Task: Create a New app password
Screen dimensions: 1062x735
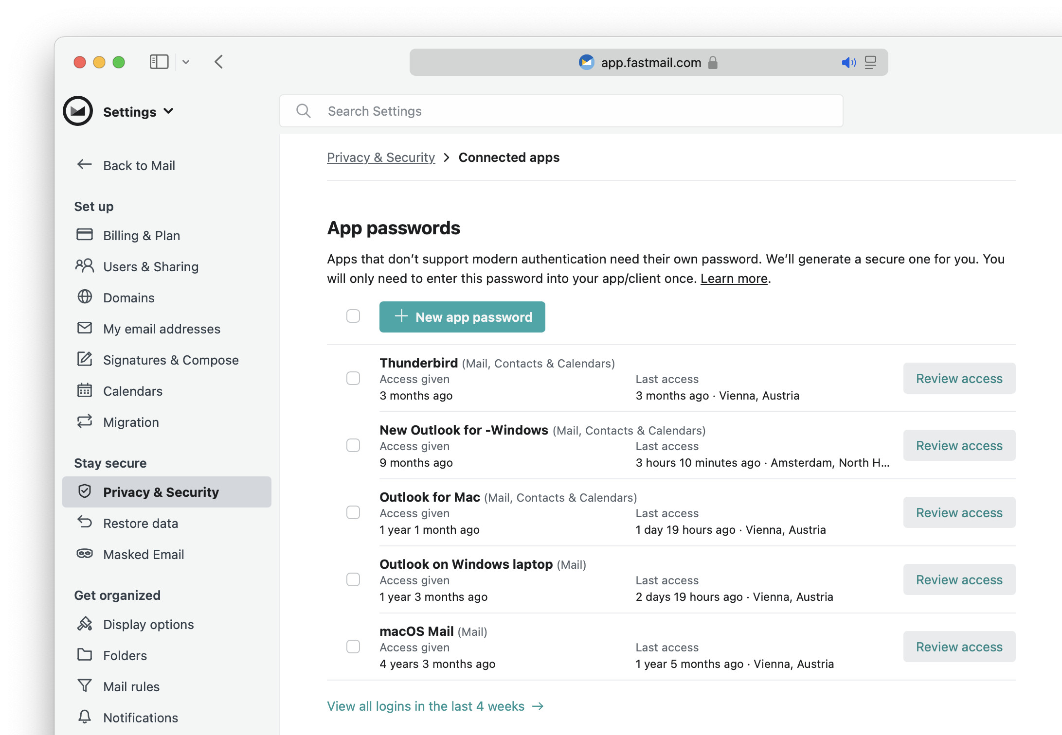Action: tap(462, 317)
